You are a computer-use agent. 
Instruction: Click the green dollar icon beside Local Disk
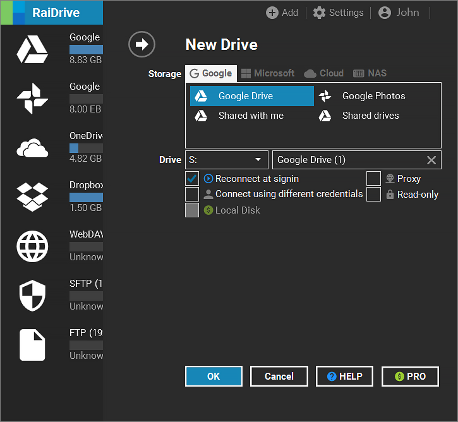coord(208,210)
